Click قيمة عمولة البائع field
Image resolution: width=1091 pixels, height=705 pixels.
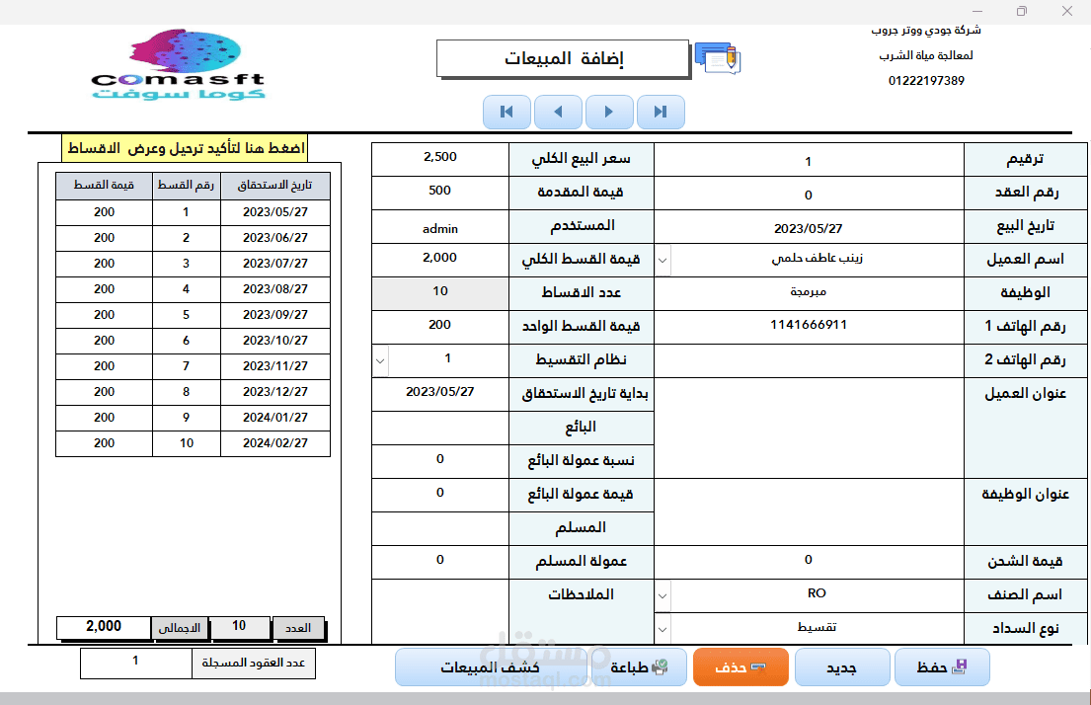click(x=440, y=495)
